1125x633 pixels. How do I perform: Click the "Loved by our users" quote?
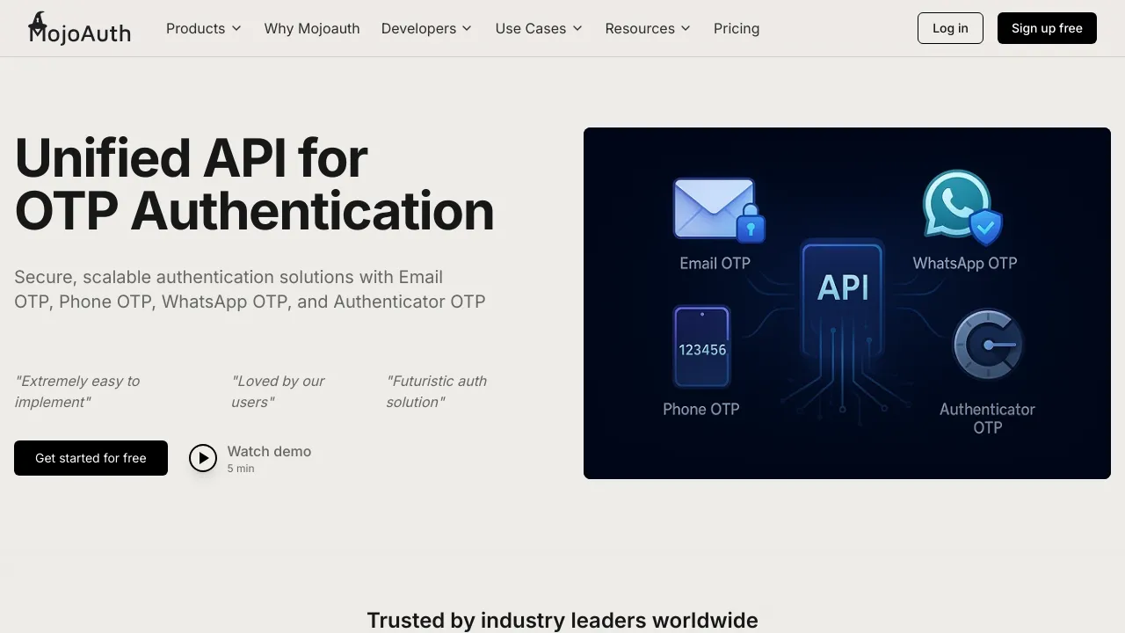click(278, 391)
